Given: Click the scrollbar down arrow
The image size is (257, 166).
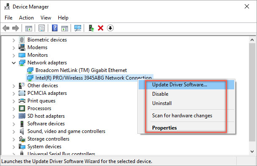Looking at the screenshot, I should point(252,151).
